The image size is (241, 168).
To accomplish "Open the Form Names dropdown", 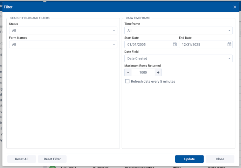I will pos(63,44).
